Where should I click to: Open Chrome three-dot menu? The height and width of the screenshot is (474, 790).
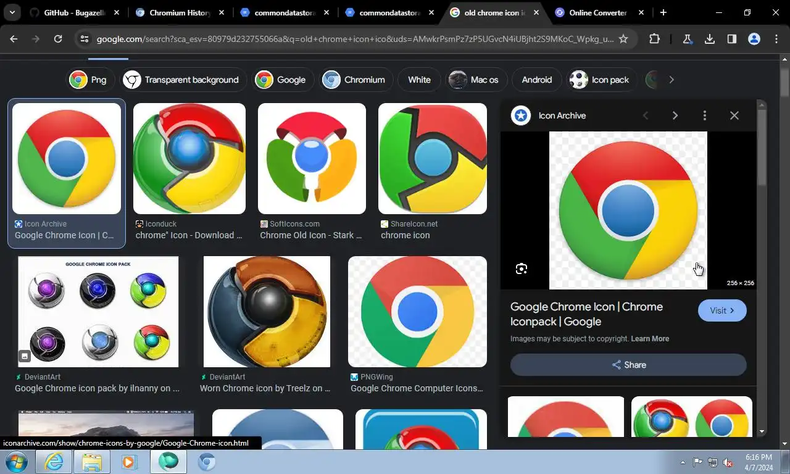pos(776,39)
